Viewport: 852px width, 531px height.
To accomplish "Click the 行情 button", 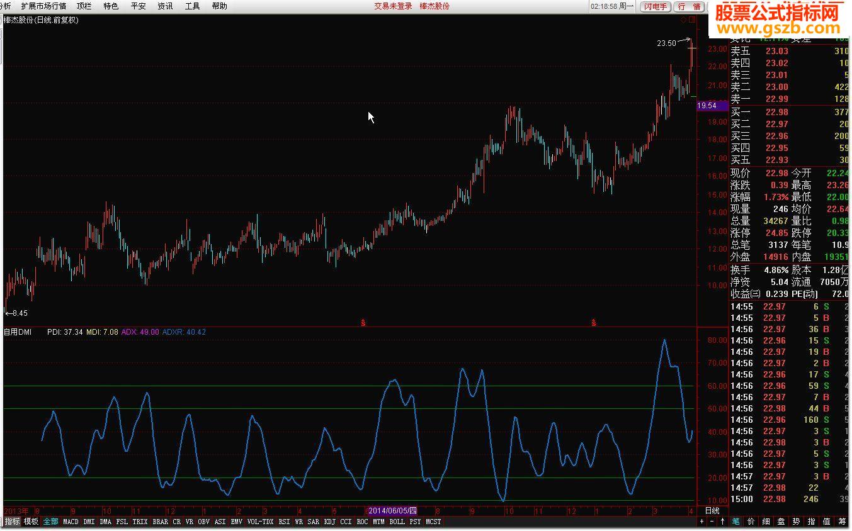I will tap(689, 6).
